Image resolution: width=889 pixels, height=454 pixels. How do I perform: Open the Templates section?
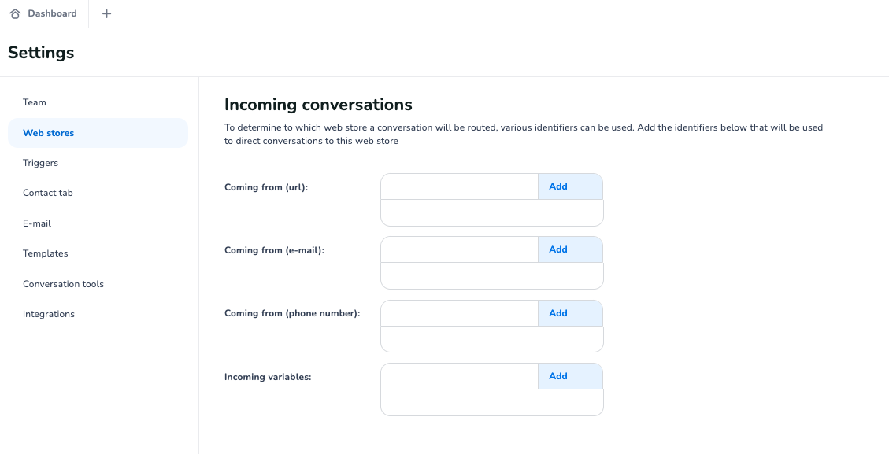(45, 253)
